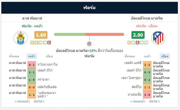Click first D badge under 1.60 rating

[x=32, y=43]
